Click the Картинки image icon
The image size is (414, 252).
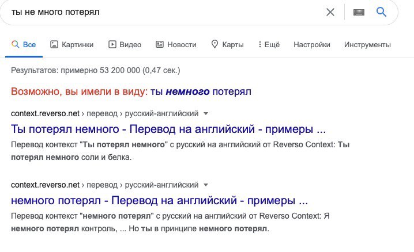[54, 44]
